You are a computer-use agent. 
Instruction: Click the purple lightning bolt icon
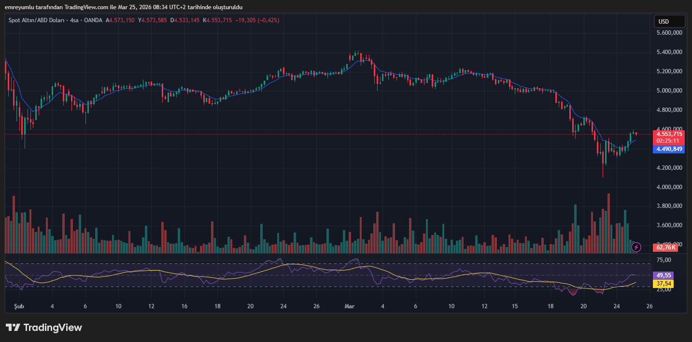[x=636, y=247]
